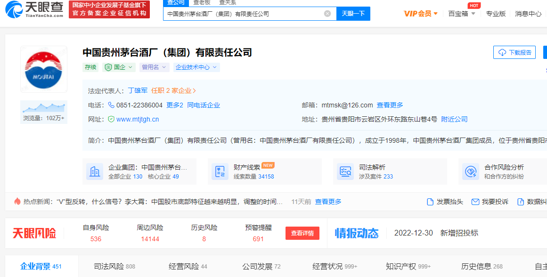Click 更多2 phone numbers link
Screen dimensions: 547x277
point(175,105)
